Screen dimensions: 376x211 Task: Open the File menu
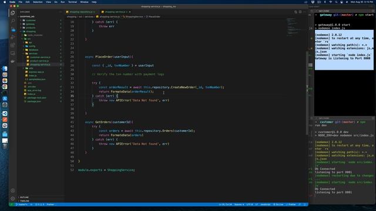point(21,2)
